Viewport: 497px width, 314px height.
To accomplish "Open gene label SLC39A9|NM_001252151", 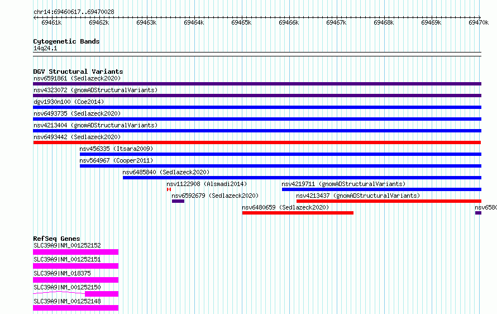I will click(67, 259).
